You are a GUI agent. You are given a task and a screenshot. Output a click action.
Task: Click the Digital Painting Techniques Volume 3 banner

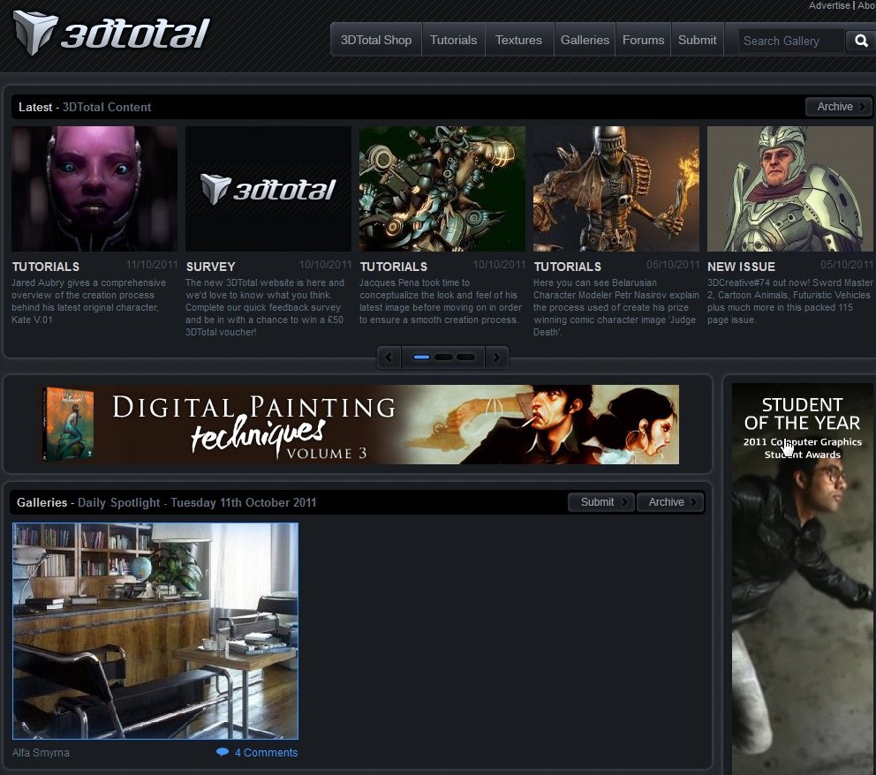(x=361, y=425)
